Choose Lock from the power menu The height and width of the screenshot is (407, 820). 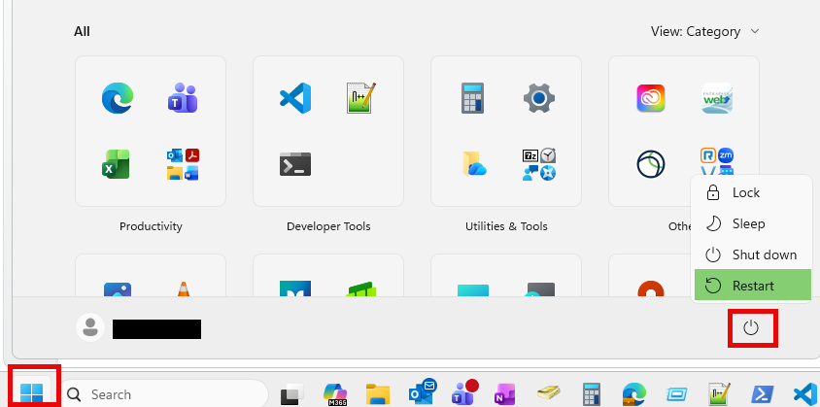tap(752, 192)
